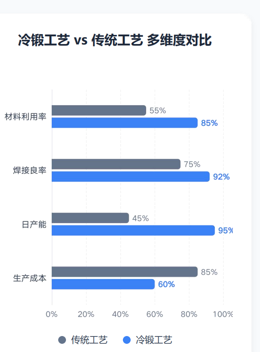Select the blue 日产能 bar at 95%

(133, 230)
